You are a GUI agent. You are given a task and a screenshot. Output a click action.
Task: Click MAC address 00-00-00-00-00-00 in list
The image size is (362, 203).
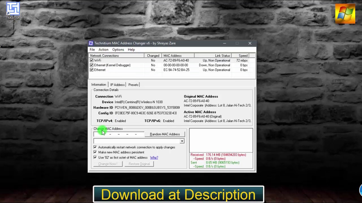click(x=176, y=65)
